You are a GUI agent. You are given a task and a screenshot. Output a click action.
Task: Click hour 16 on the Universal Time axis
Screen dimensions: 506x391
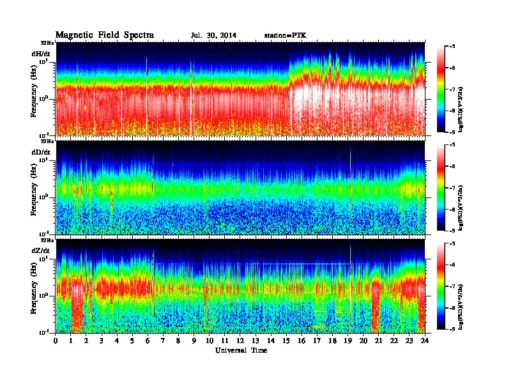302,341
